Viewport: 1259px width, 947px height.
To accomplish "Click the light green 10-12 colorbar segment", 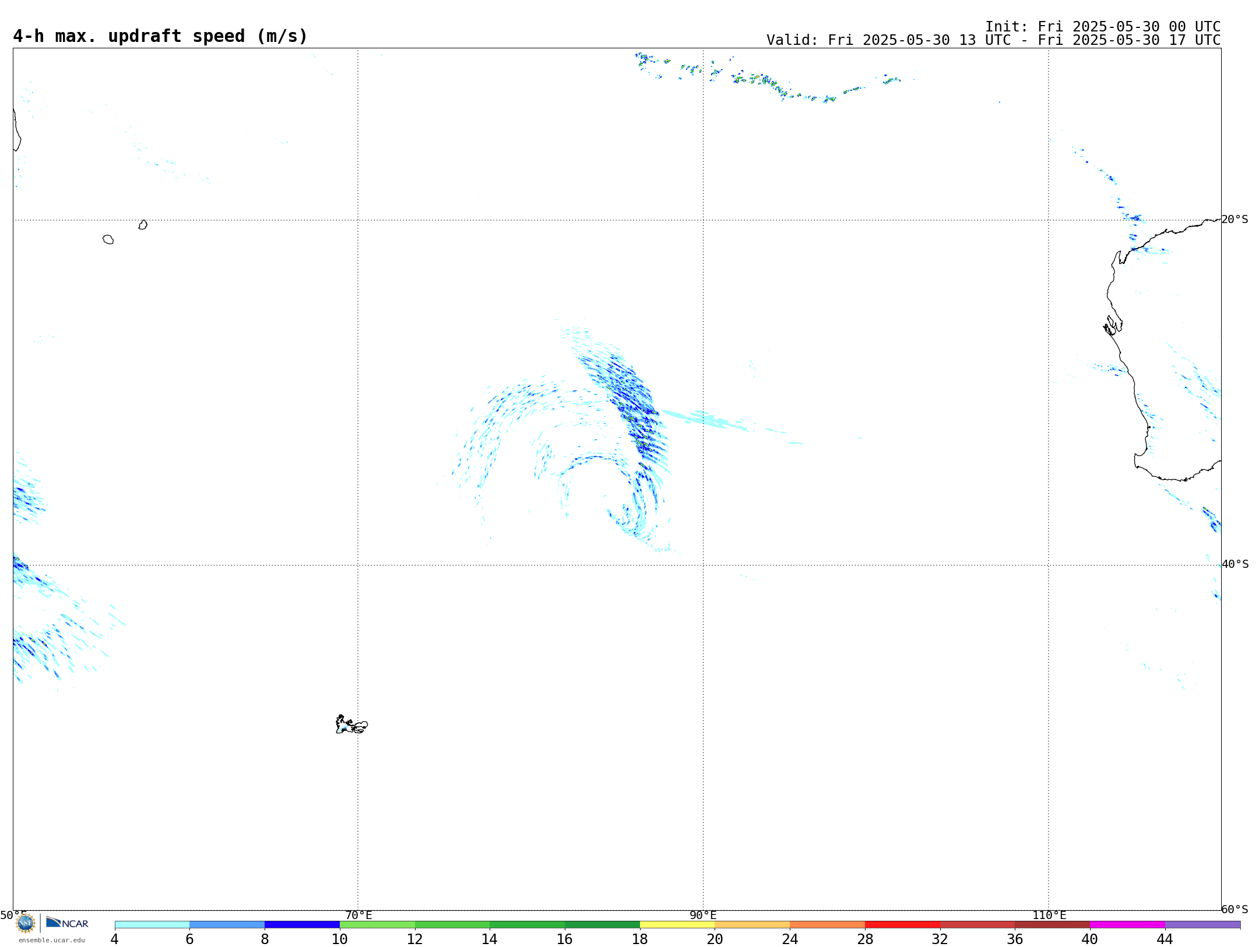I will point(377,925).
